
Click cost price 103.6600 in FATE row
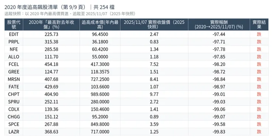click(100, 87)
